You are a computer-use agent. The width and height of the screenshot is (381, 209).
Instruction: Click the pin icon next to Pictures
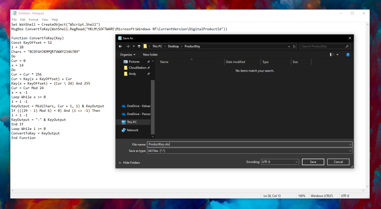click(x=148, y=62)
